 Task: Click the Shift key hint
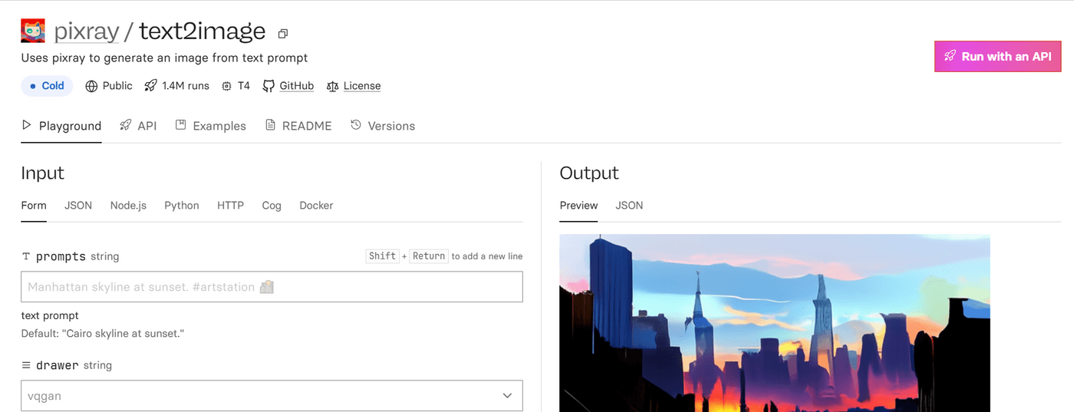382,256
